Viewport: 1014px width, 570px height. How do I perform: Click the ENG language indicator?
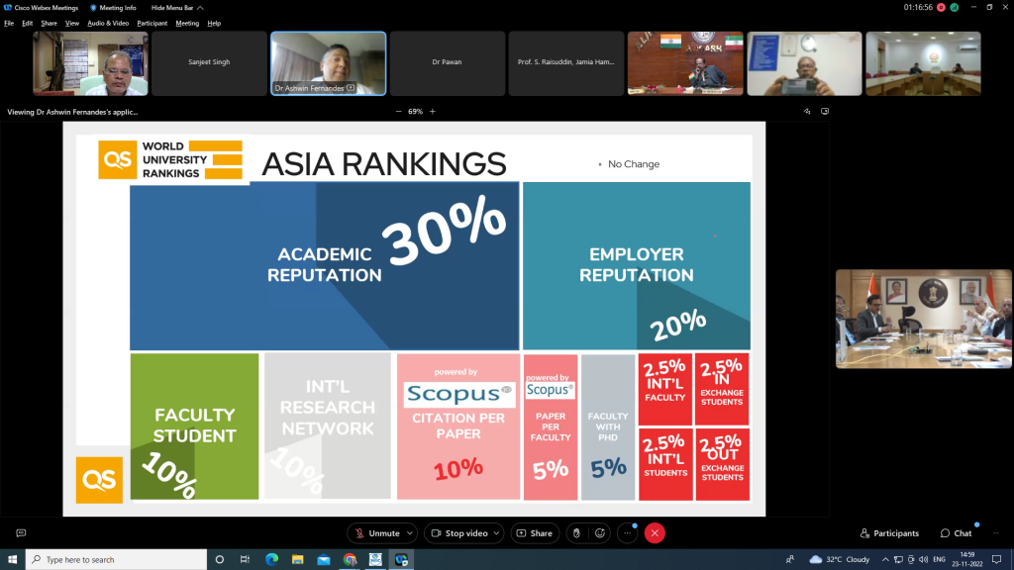(x=939, y=560)
